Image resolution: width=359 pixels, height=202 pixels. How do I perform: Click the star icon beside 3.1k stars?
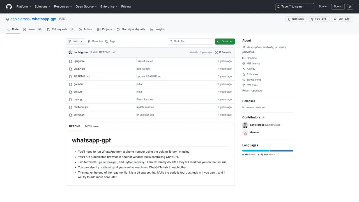tap(244, 74)
